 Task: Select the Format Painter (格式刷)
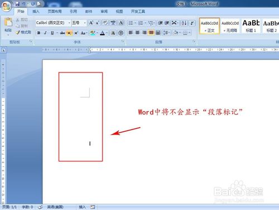23,32
